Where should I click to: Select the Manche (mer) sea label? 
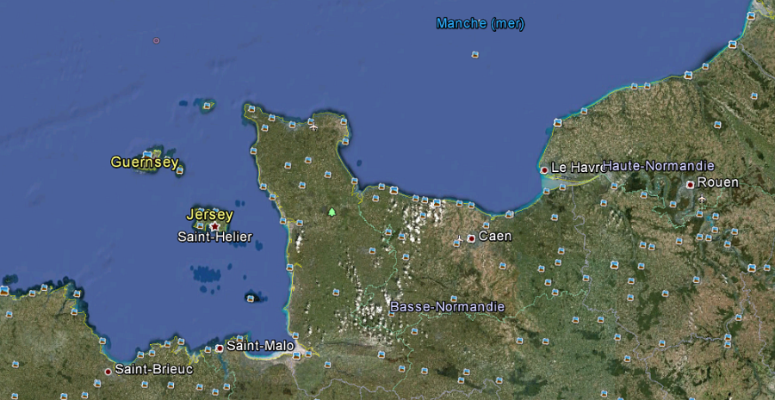[480, 23]
